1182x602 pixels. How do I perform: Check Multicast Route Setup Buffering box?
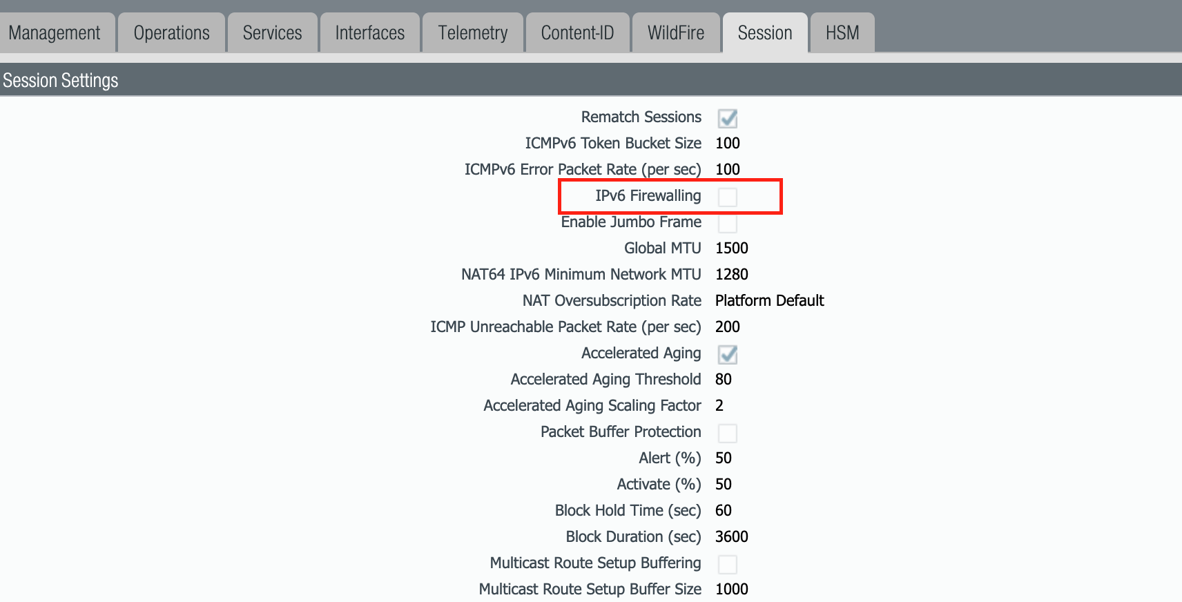click(727, 565)
